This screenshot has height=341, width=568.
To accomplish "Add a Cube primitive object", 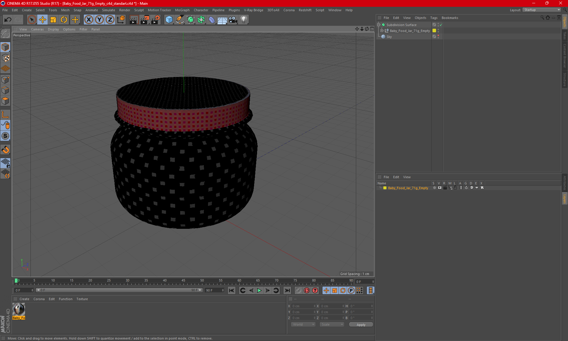I will coord(169,20).
